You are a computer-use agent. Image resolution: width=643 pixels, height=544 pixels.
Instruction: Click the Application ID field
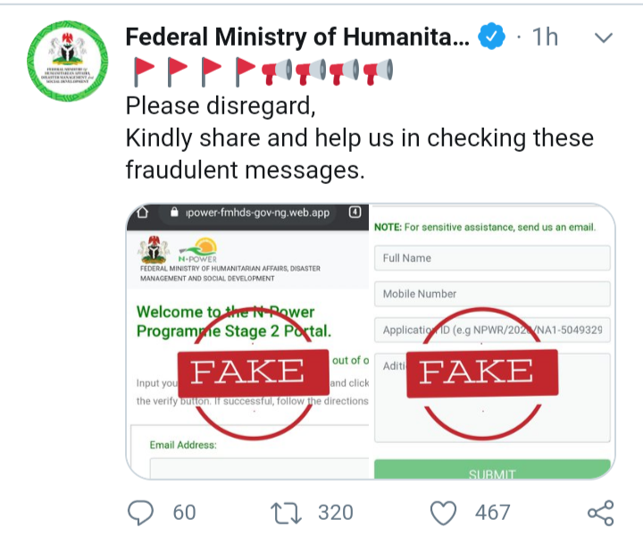click(x=492, y=330)
